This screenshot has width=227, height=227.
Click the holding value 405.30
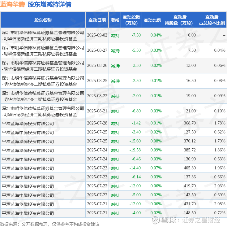click(190, 168)
